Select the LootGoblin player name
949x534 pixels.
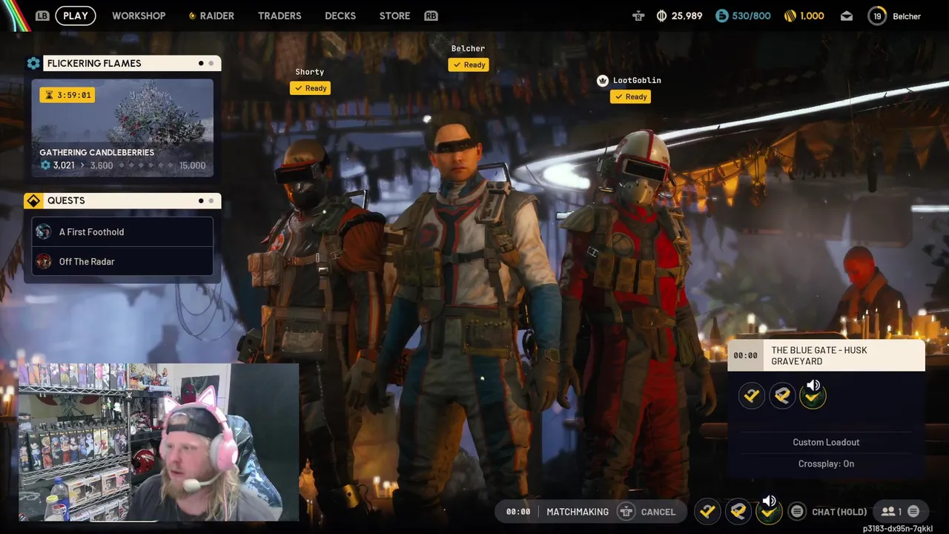(x=637, y=80)
